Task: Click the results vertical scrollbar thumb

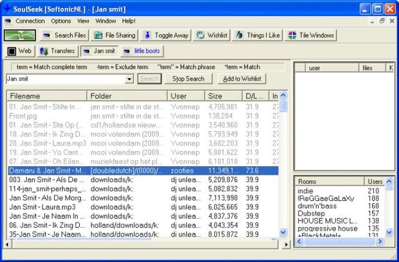Action: click(283, 106)
